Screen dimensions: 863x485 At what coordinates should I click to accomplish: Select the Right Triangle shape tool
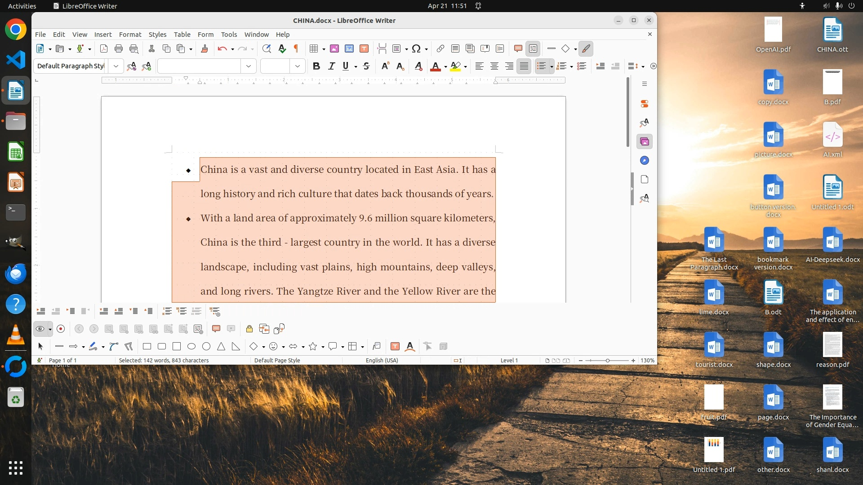236,346
